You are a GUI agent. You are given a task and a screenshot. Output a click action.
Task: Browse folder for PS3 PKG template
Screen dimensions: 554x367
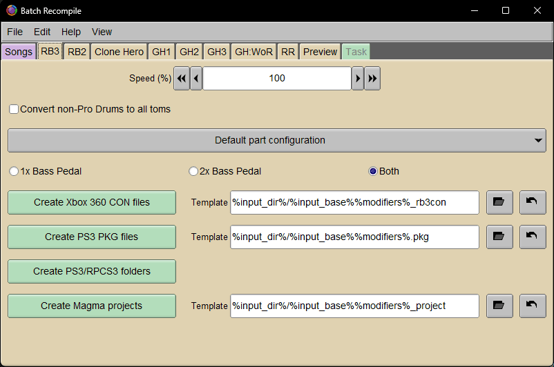[x=499, y=237]
